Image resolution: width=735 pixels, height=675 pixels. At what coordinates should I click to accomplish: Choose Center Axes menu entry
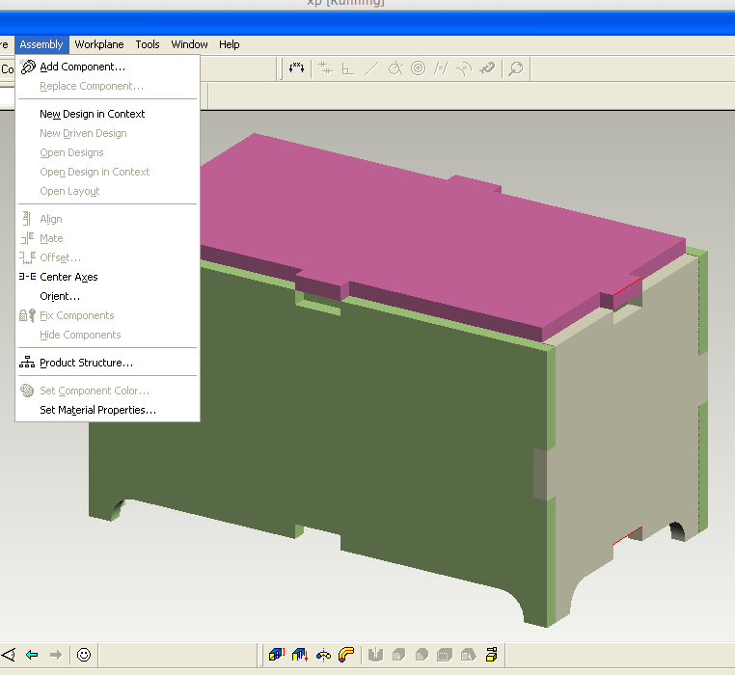tap(108, 277)
